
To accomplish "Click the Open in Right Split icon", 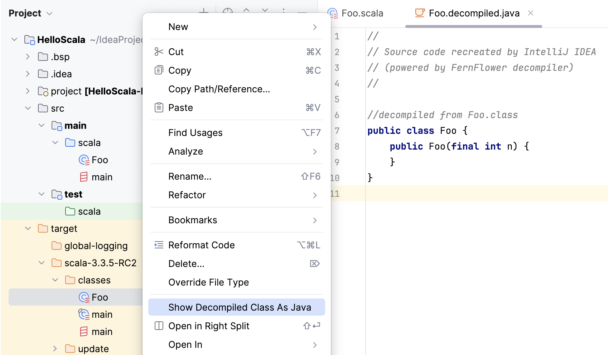I will point(159,326).
